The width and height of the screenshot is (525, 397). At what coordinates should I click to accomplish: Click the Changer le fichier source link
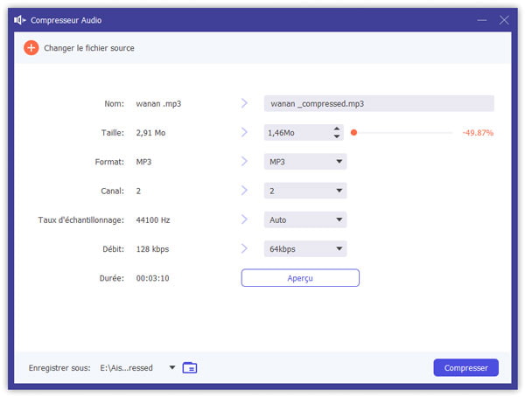coord(88,48)
